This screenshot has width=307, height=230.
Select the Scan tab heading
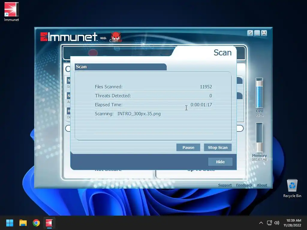222,52
